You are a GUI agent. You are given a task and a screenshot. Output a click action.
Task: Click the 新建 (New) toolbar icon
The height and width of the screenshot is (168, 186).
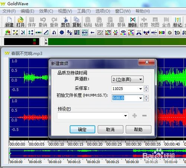(9, 22)
